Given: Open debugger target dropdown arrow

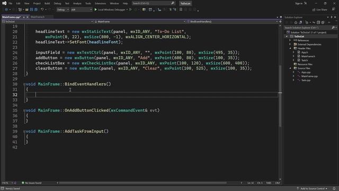Looking at the screenshot, I should (x=127, y=10).
